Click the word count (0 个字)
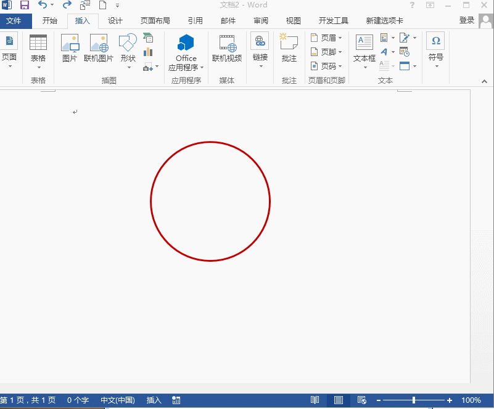 coord(78,400)
